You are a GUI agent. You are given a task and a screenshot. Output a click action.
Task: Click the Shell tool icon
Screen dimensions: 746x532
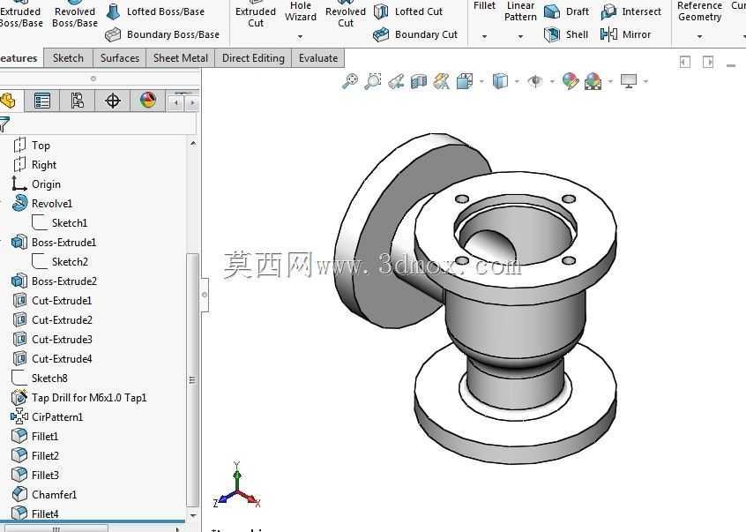[552, 34]
